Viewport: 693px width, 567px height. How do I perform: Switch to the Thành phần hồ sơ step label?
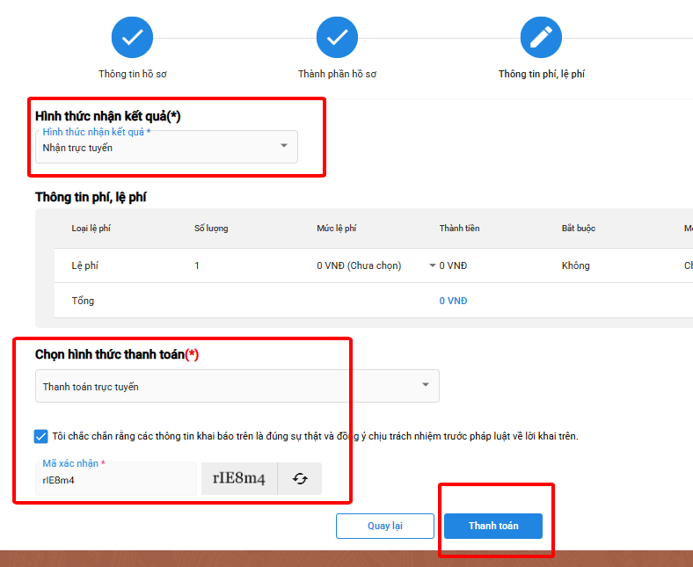[337, 74]
